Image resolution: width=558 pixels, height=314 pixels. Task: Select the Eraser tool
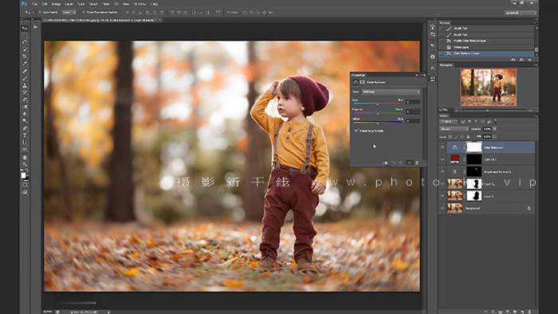tap(25, 100)
